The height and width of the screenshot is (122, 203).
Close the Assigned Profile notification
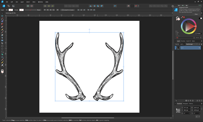pyautogui.click(x=196, y=14)
